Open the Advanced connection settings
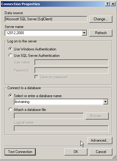The width and height of the screenshot is (117, 161). click(x=100, y=140)
